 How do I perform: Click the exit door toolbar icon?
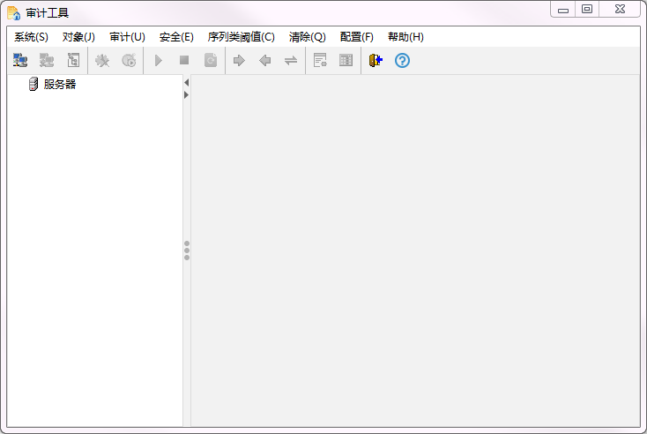pyautogui.click(x=376, y=61)
